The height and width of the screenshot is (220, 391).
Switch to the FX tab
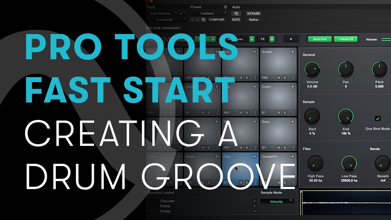click(262, 39)
